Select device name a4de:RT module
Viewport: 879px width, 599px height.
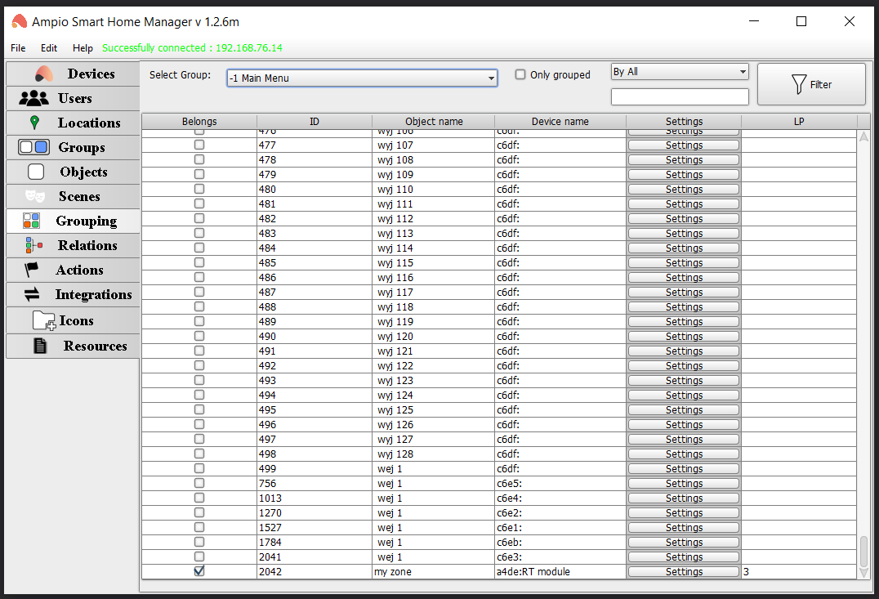click(560, 571)
